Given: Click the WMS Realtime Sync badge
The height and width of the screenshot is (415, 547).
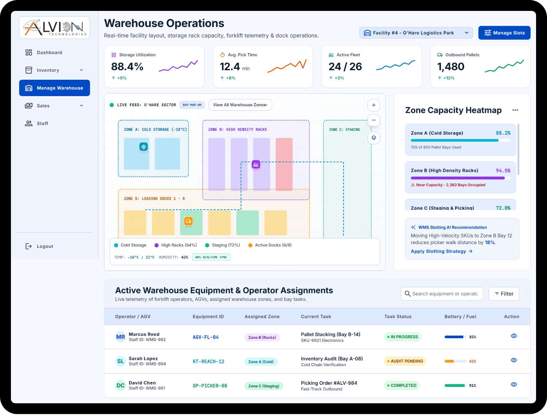Looking at the screenshot, I should pyautogui.click(x=211, y=257).
